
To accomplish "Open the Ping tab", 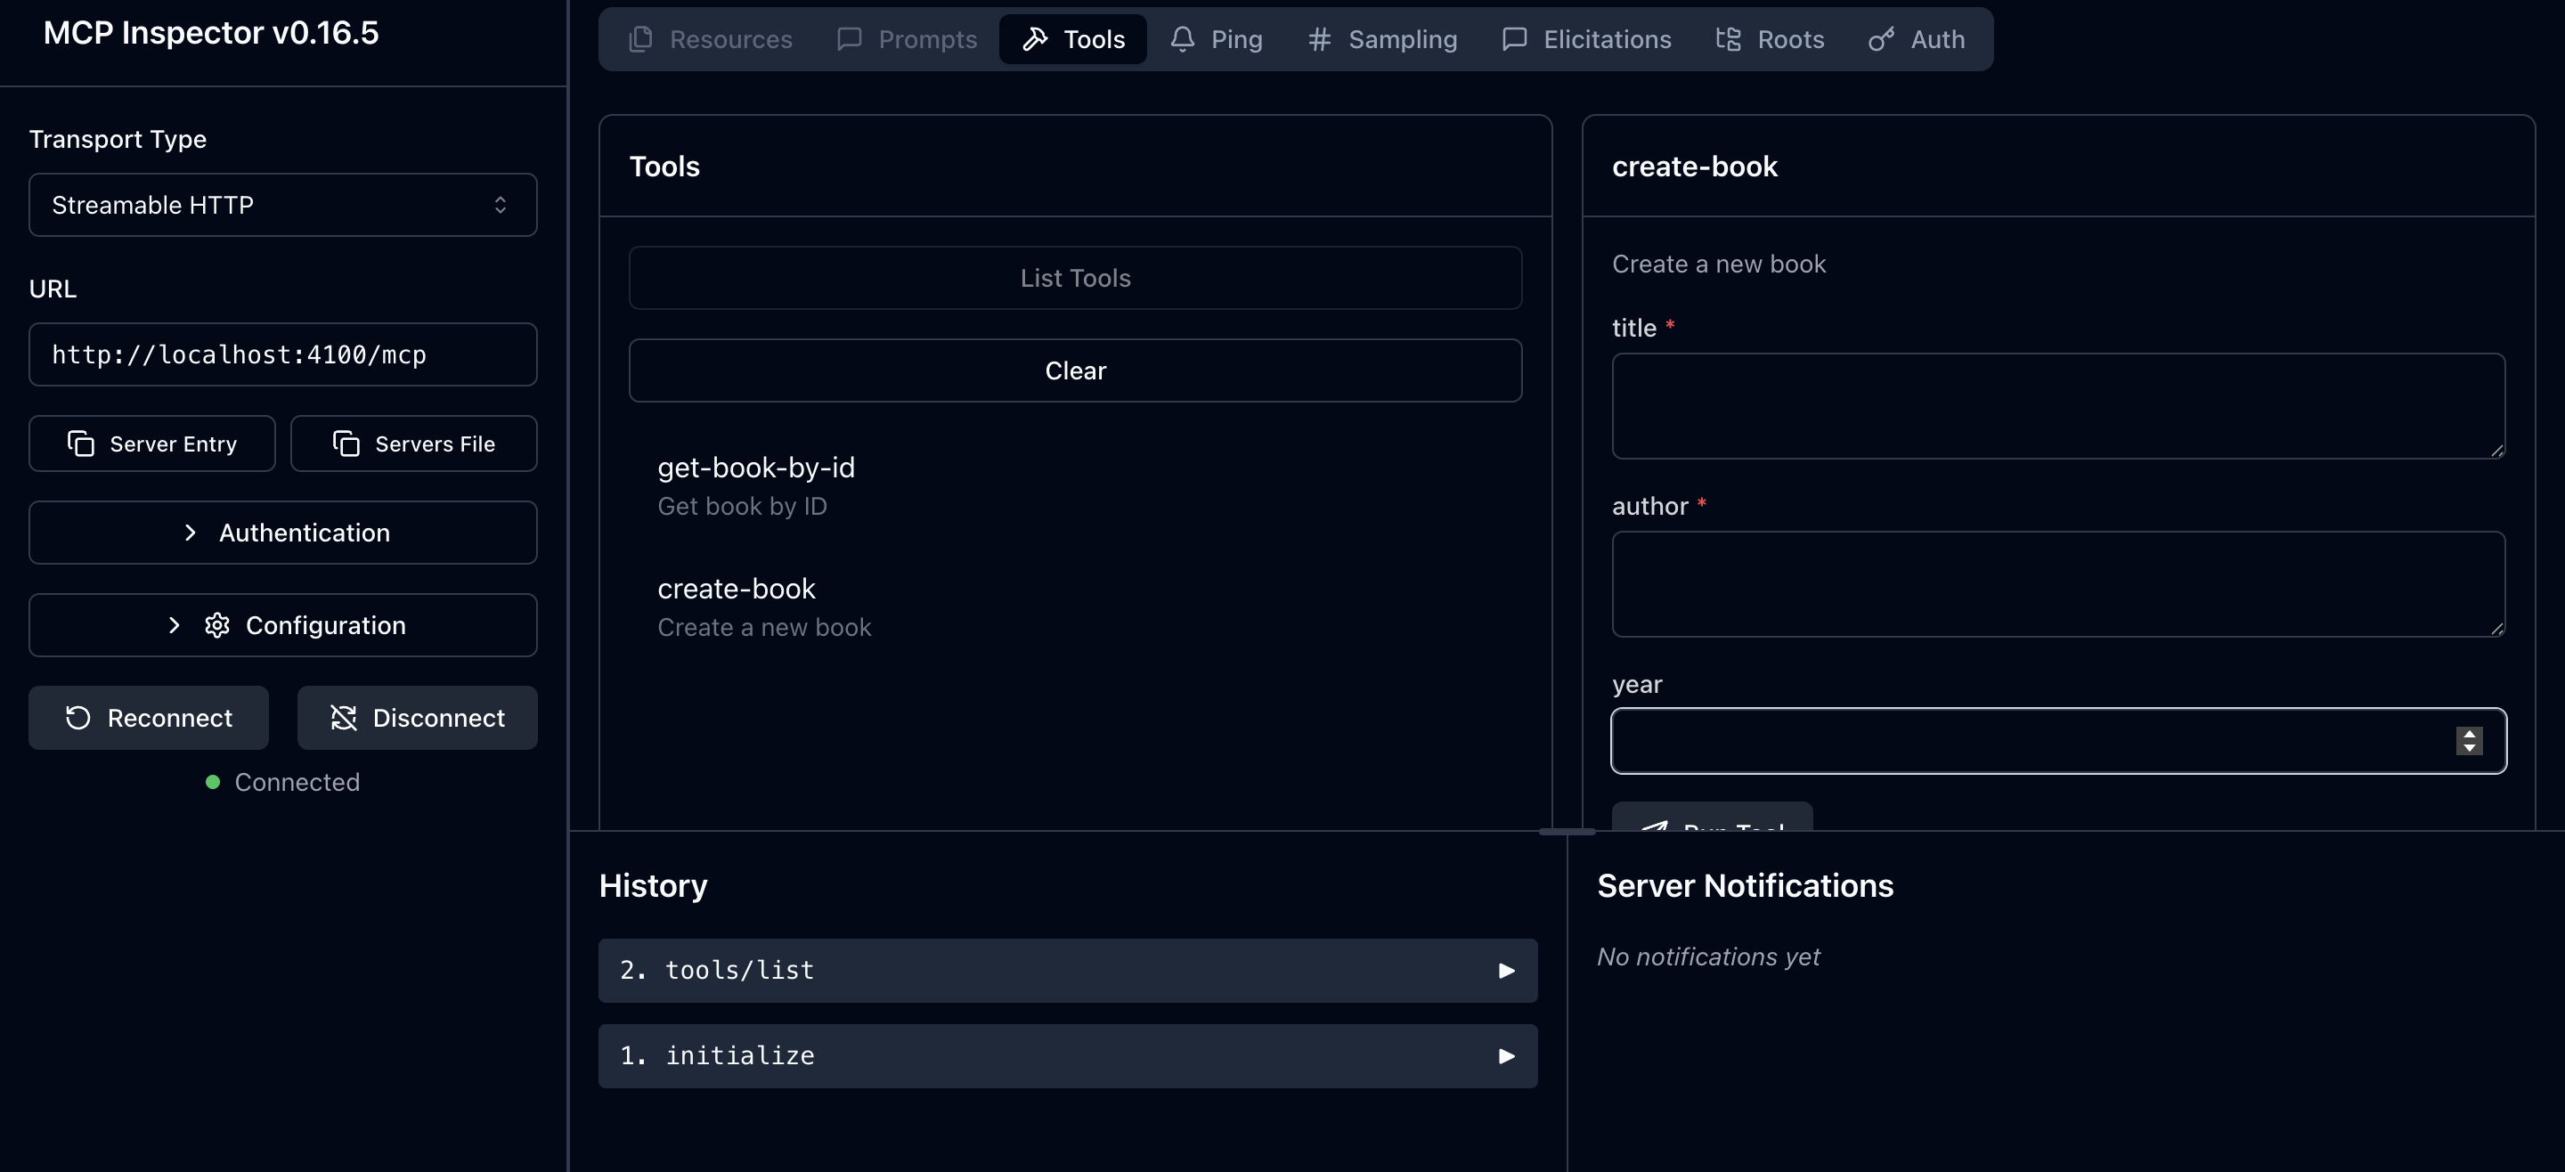I will click(x=1216, y=39).
